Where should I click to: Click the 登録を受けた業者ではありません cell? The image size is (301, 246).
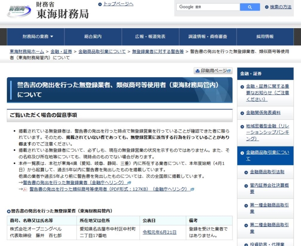click(x=209, y=232)
